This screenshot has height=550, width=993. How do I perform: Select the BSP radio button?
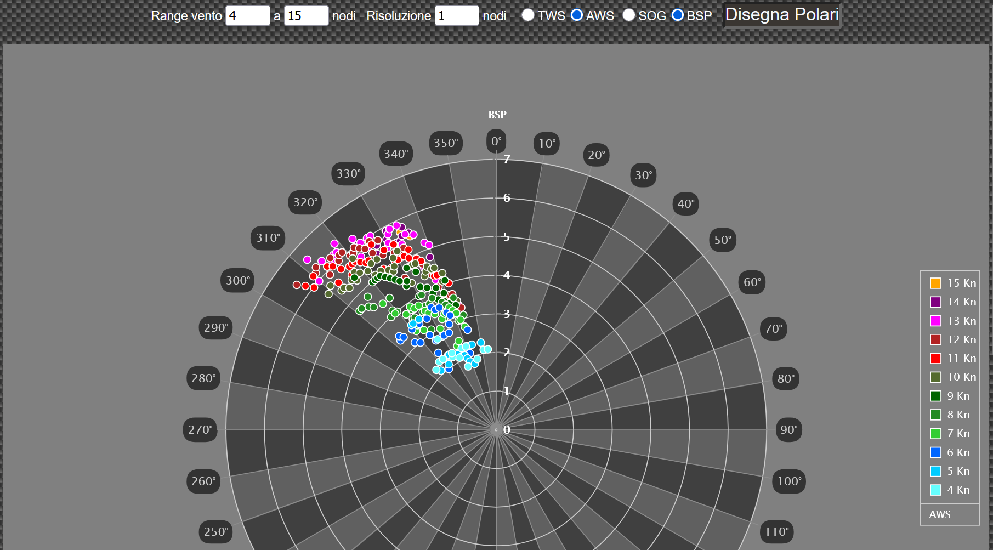pos(678,15)
